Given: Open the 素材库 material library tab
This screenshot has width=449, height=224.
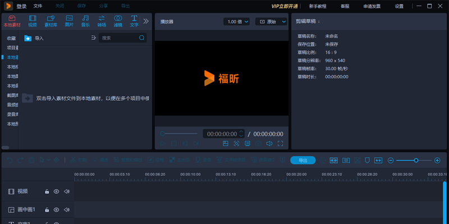Looking at the screenshot, I should pos(51,21).
